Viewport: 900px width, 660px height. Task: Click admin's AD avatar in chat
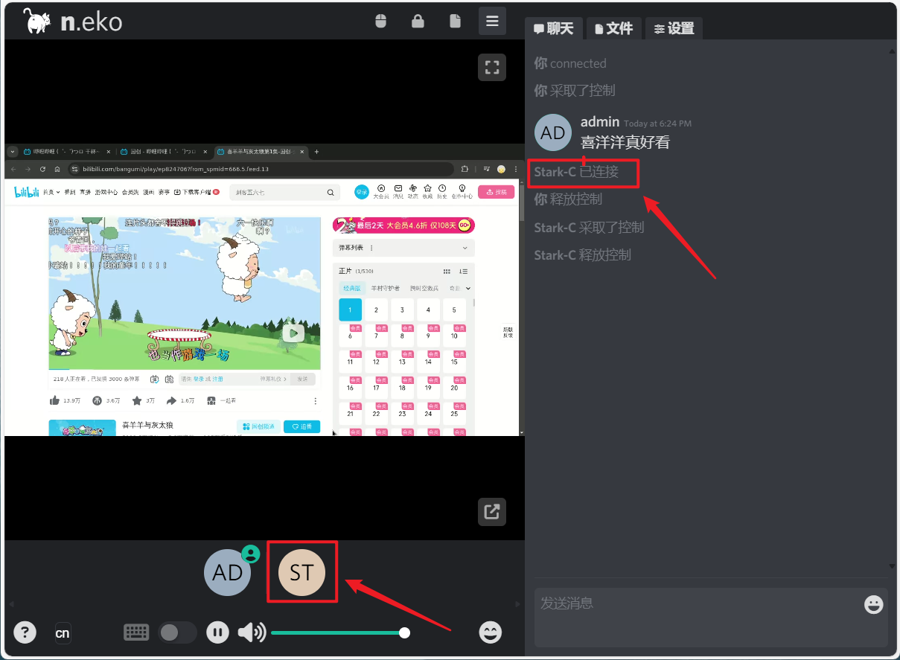click(553, 132)
